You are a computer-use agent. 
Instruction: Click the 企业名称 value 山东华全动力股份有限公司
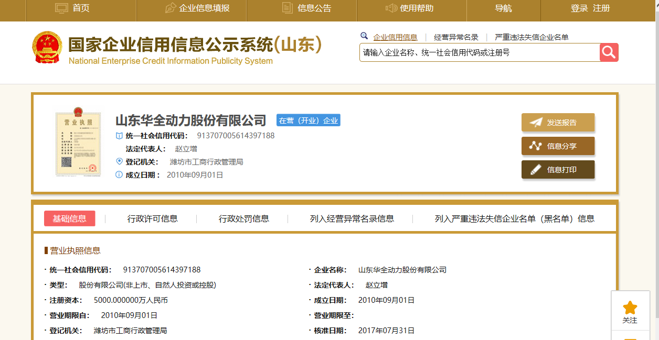pyautogui.click(x=402, y=270)
